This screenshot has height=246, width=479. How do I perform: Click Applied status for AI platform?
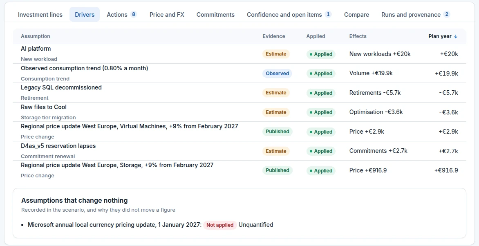(321, 54)
